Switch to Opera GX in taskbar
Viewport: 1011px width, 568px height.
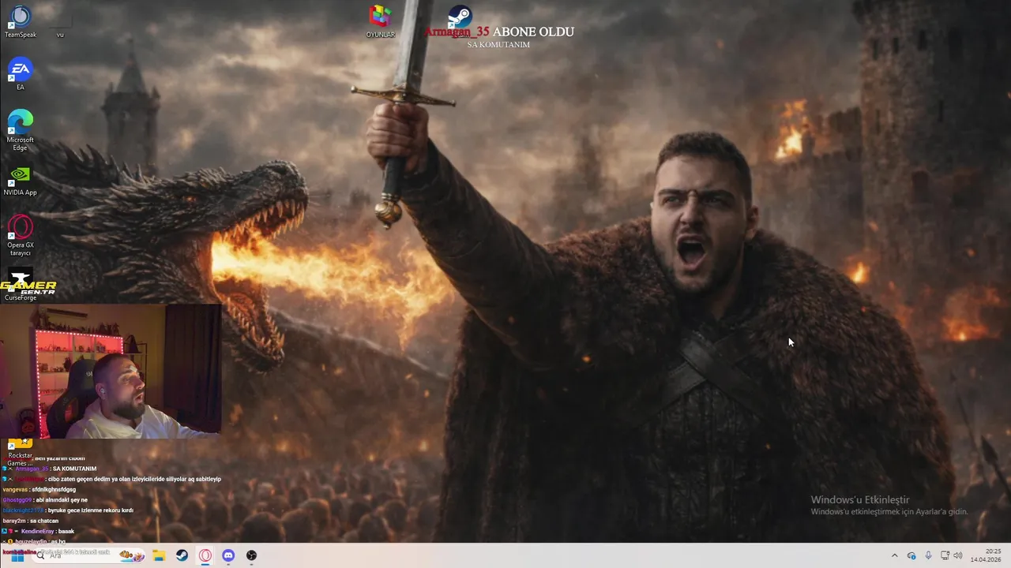pos(205,555)
